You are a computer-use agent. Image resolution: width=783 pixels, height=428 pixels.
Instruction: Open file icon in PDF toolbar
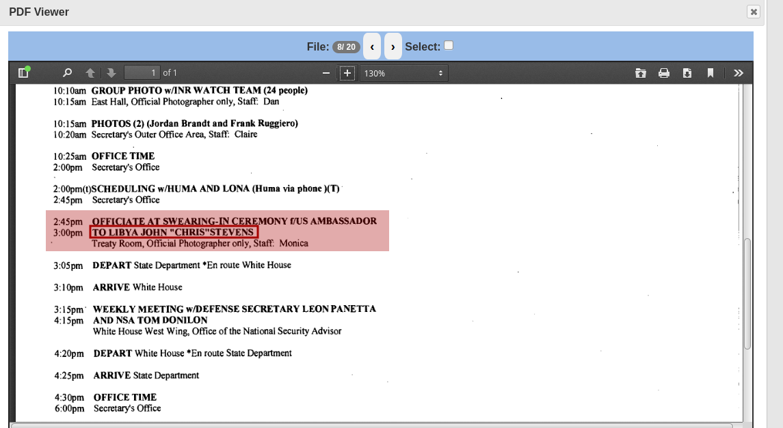641,73
